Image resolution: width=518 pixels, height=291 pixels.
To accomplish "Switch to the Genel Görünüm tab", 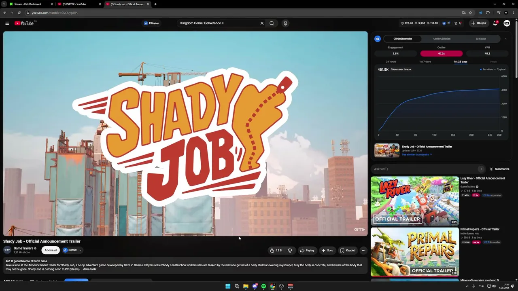I will click(442, 39).
